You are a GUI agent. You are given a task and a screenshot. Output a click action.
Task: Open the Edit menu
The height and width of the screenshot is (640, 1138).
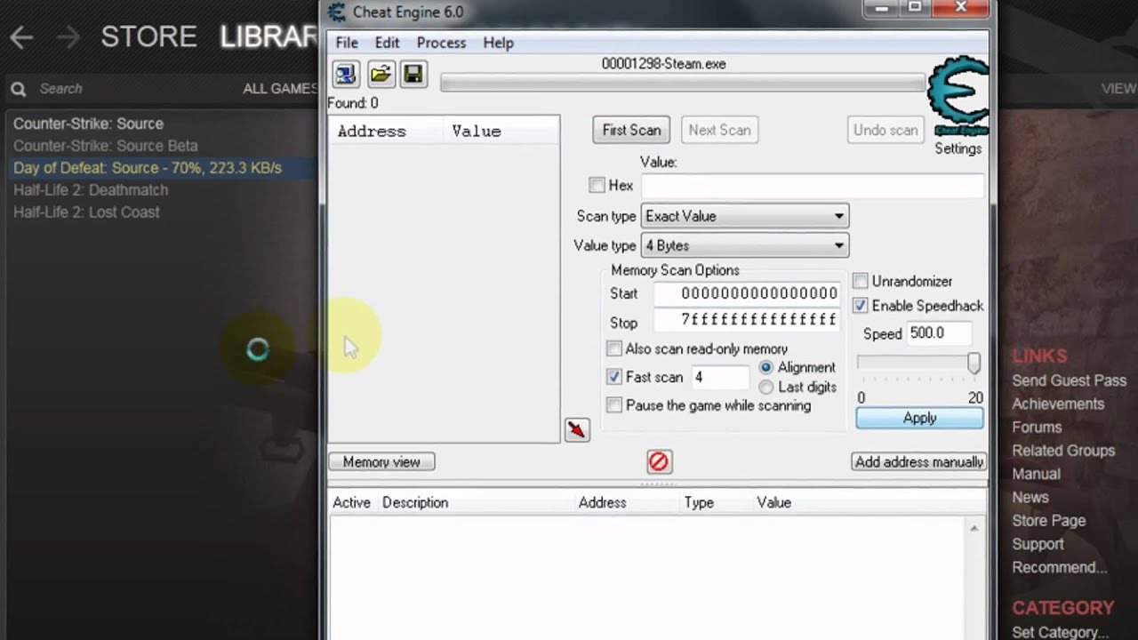[387, 43]
